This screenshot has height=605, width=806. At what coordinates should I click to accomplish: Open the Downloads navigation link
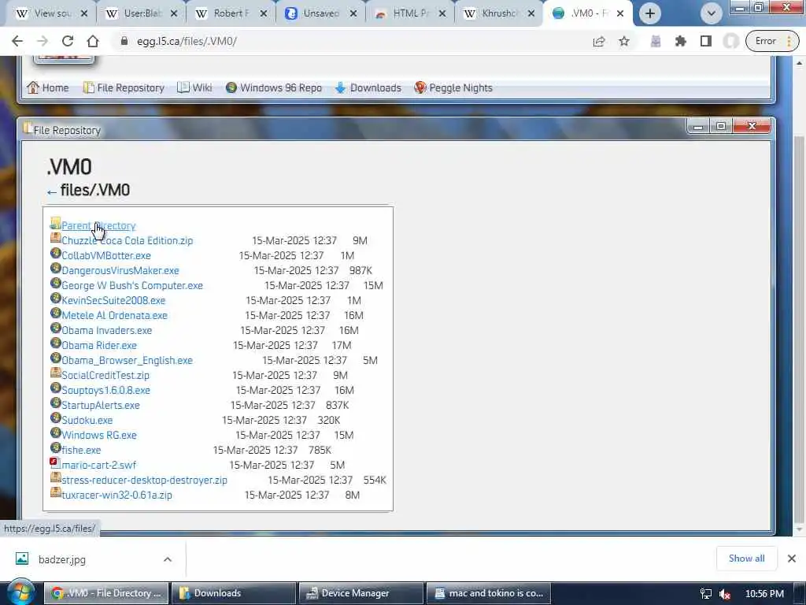[368, 87]
